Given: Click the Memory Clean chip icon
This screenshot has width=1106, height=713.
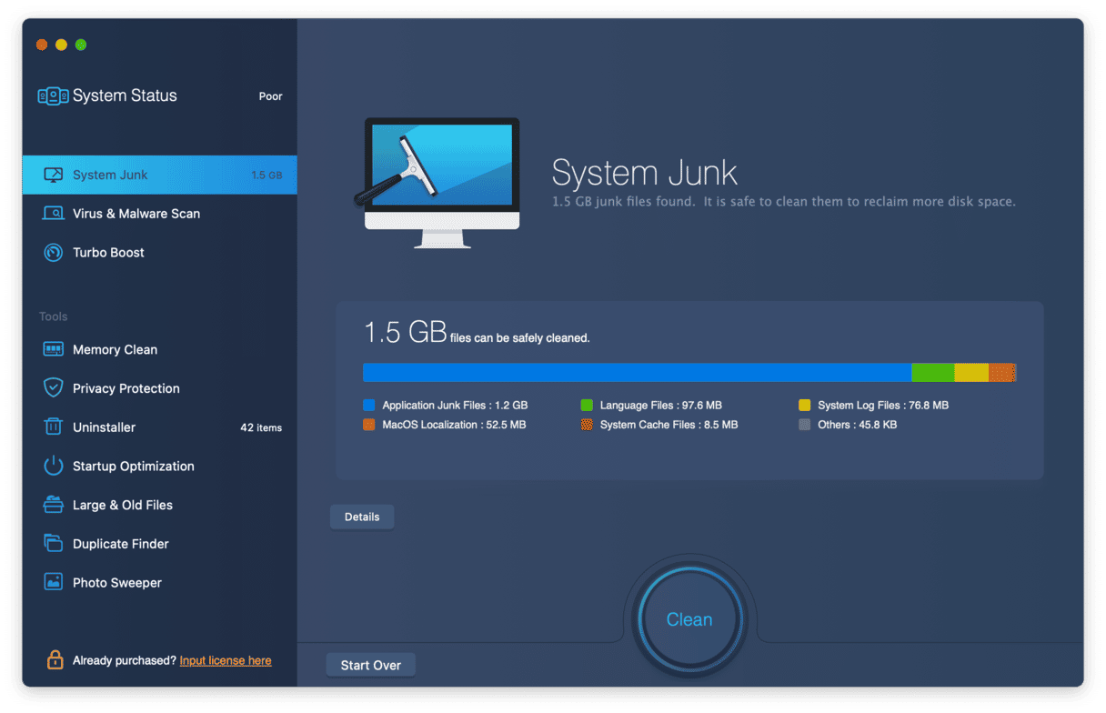Looking at the screenshot, I should [x=53, y=349].
